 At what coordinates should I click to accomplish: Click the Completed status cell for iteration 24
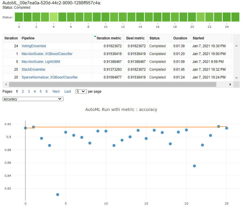pos(157,46)
